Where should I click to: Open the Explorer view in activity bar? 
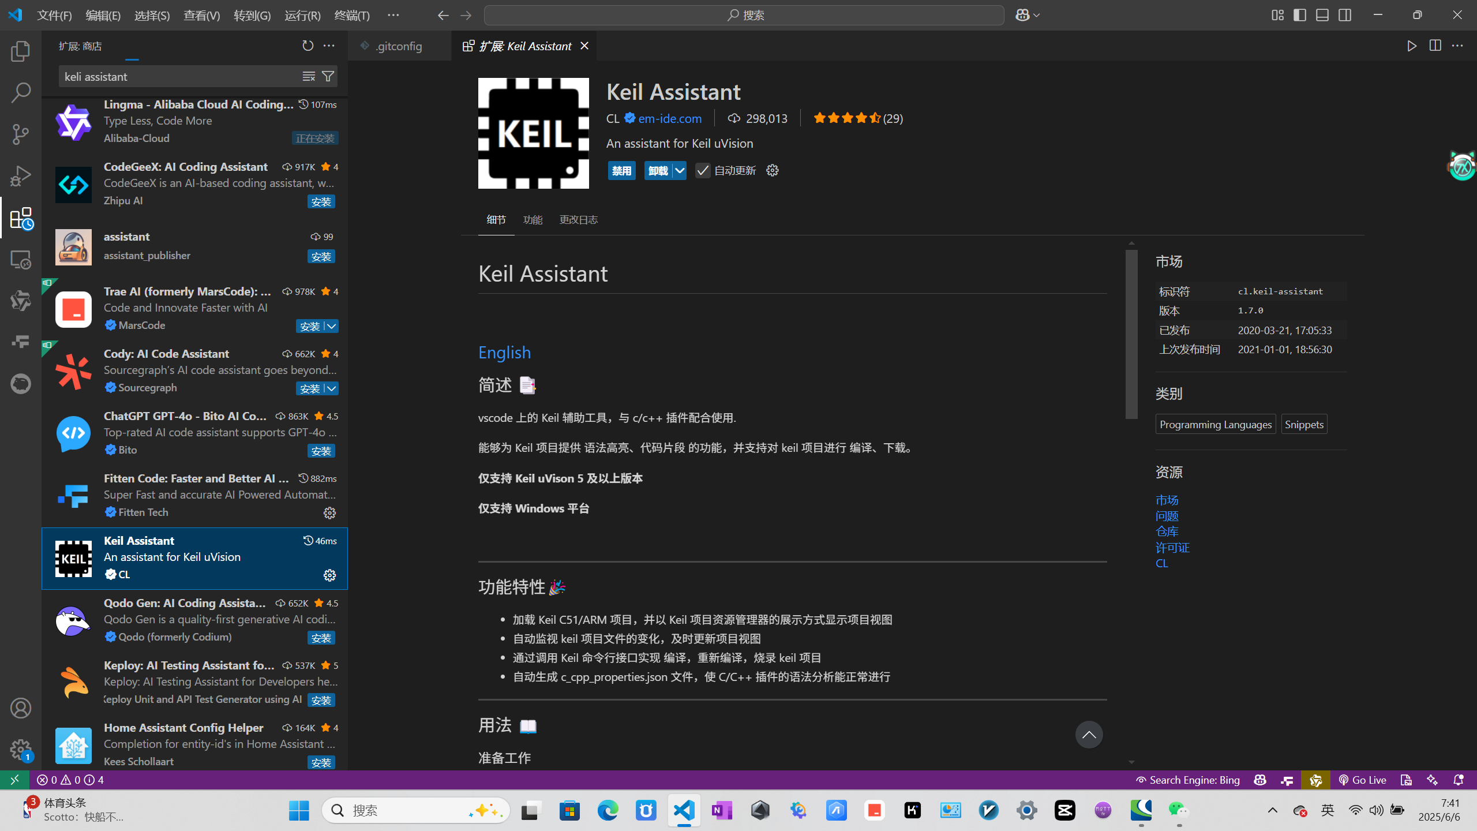(x=21, y=51)
